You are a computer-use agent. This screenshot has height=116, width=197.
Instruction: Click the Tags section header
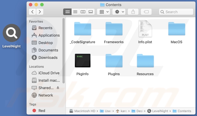click(x=33, y=104)
